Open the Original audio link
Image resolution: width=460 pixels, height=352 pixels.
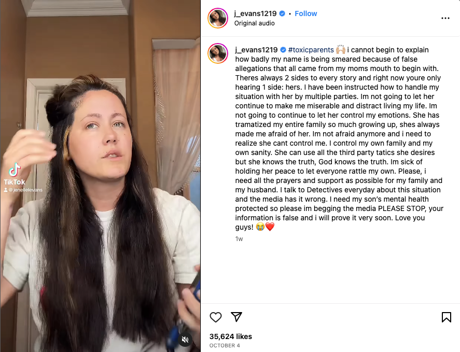[x=254, y=23]
